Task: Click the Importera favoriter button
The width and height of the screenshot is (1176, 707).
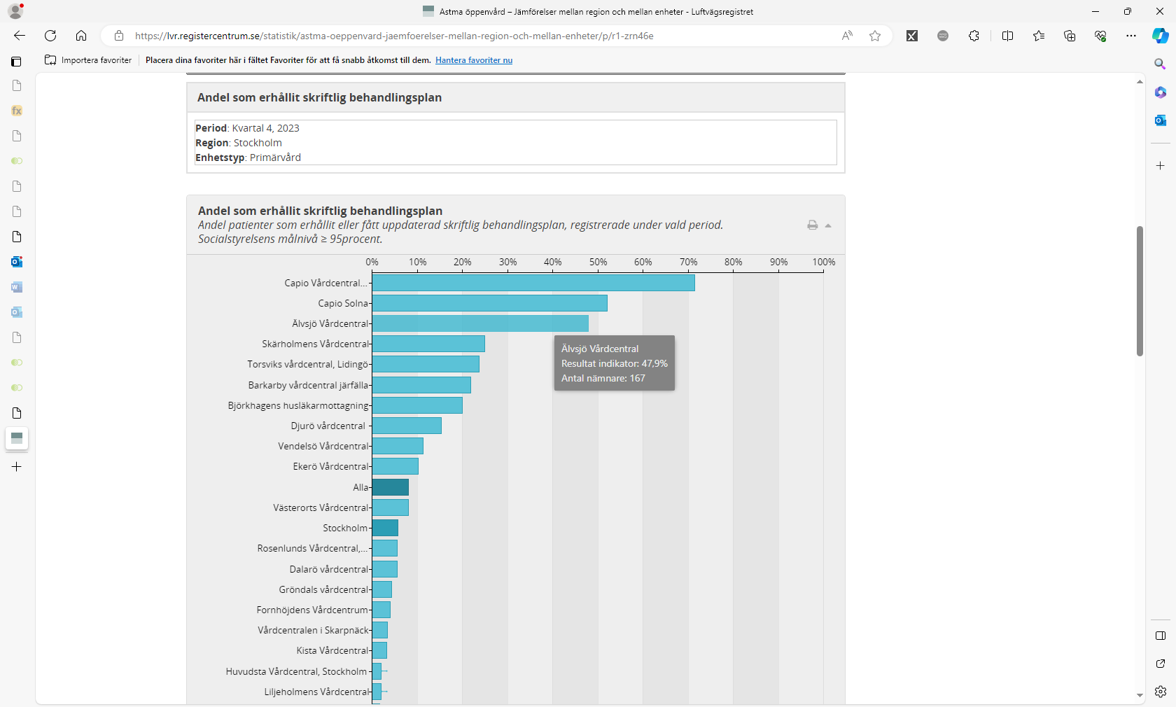Action: (x=88, y=60)
